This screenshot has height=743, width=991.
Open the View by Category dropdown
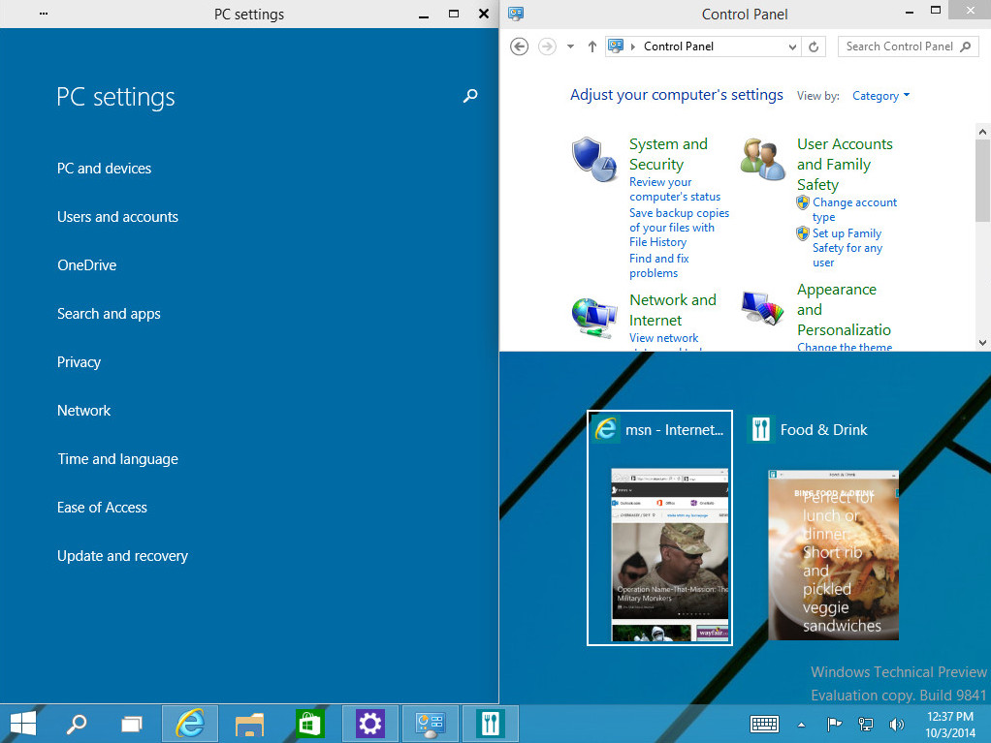tap(880, 96)
